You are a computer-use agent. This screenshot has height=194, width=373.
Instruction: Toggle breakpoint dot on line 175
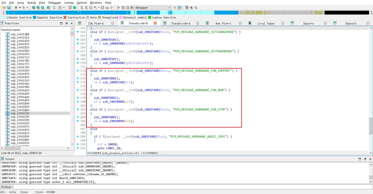point(78,82)
